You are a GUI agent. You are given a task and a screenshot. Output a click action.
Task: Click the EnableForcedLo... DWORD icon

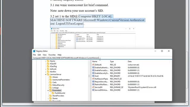pos(93,70)
